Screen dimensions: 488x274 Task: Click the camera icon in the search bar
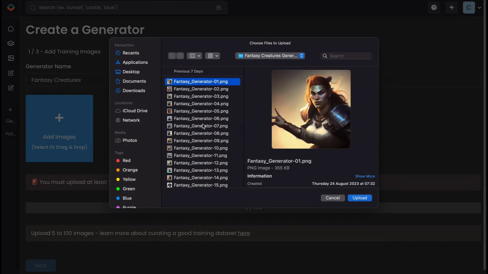219,8
